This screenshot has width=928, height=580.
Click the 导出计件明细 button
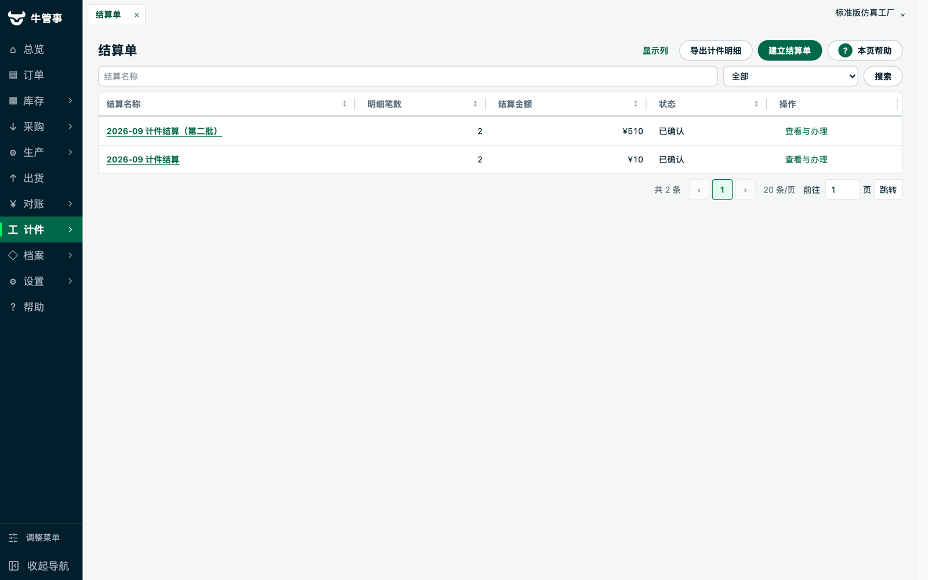[x=716, y=50]
